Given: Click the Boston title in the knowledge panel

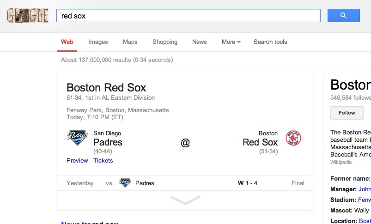Looking at the screenshot, I should click(x=351, y=85).
